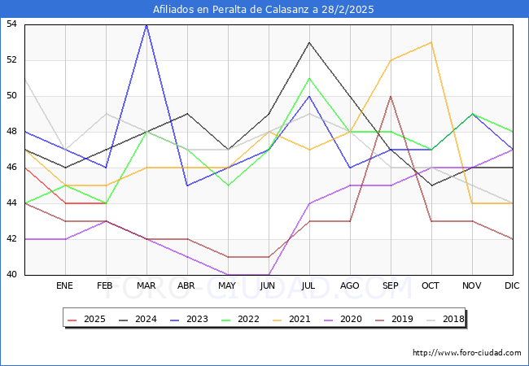Click the ENE month axis label
Image resolution: width=529 pixels, height=366 pixels.
[x=64, y=285]
